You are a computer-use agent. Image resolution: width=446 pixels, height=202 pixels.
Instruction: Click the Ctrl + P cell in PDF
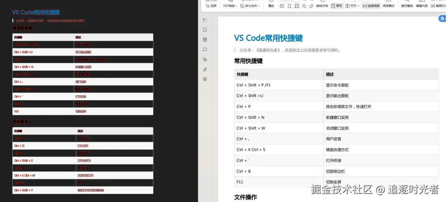(279, 107)
